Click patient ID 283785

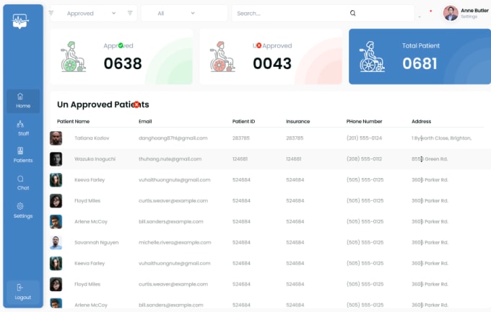[x=240, y=138]
